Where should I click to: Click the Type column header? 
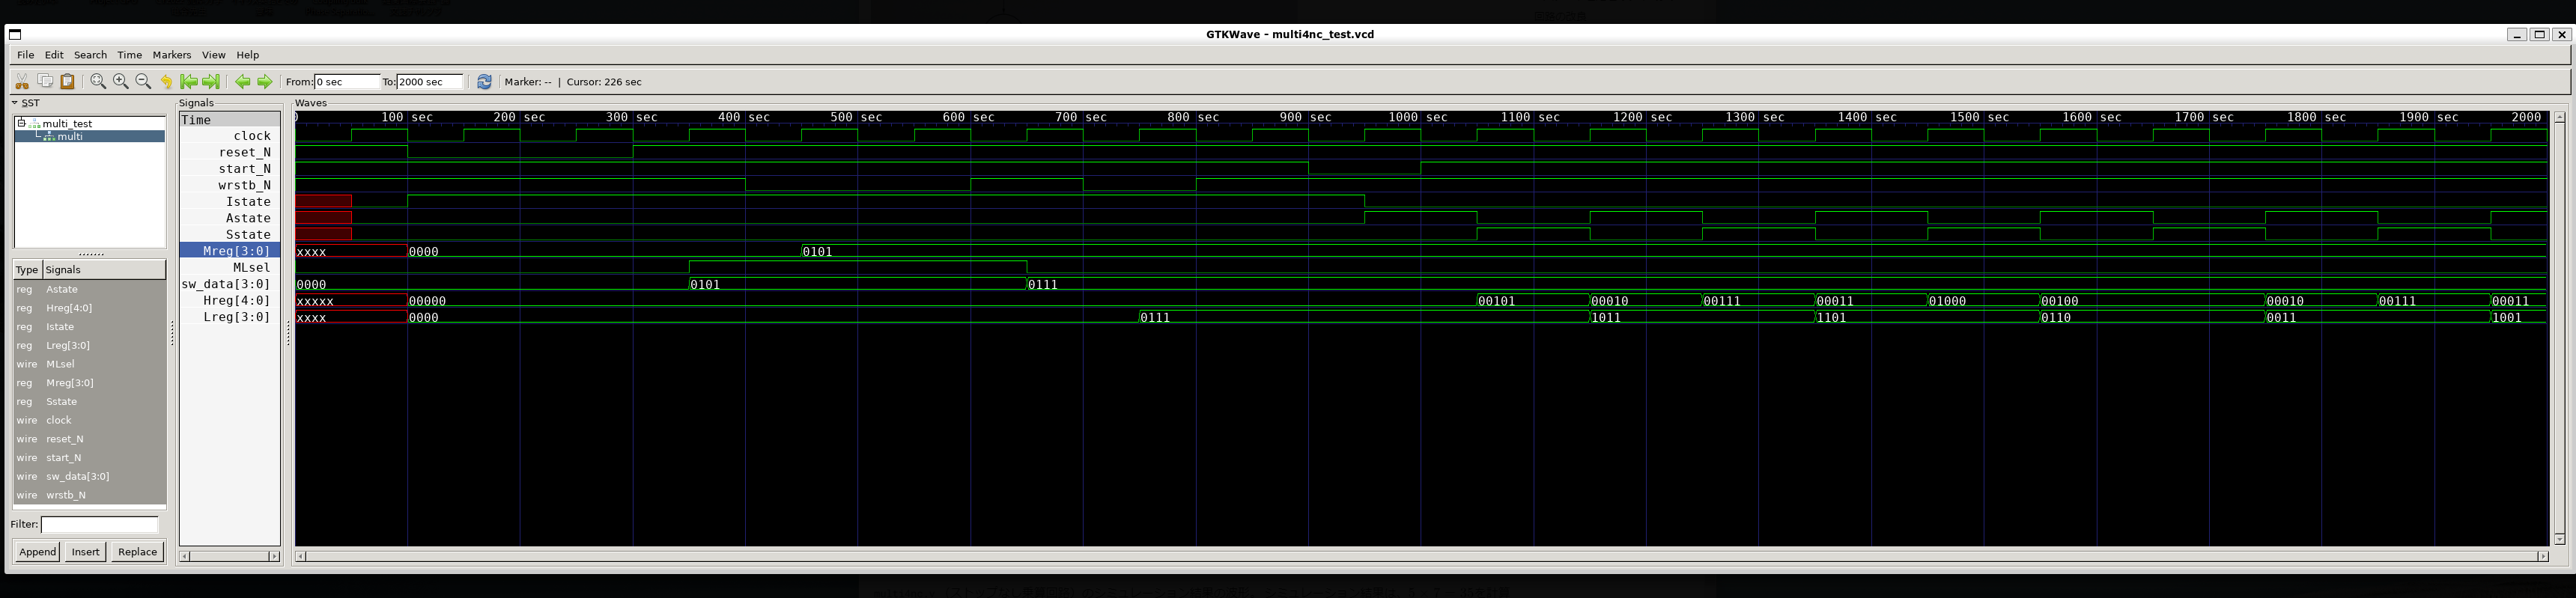(x=27, y=269)
